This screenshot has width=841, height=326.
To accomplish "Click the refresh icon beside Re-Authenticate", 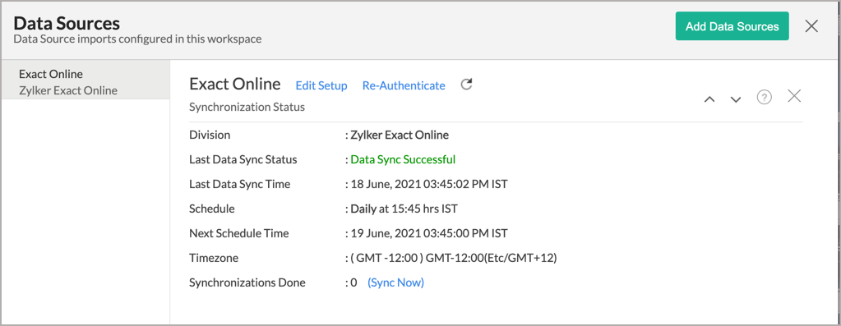I will pos(467,85).
